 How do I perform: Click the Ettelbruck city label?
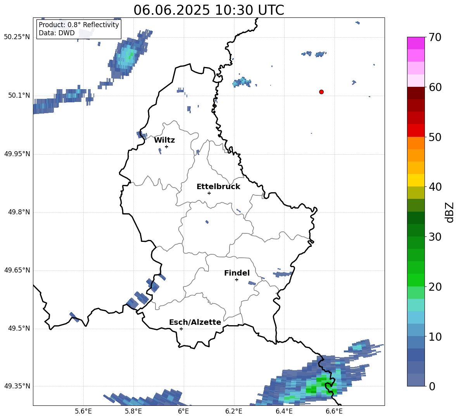pos(218,187)
